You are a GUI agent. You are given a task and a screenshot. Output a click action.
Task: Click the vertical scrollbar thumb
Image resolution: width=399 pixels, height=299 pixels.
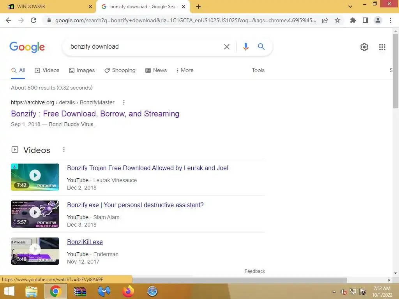[395, 71]
